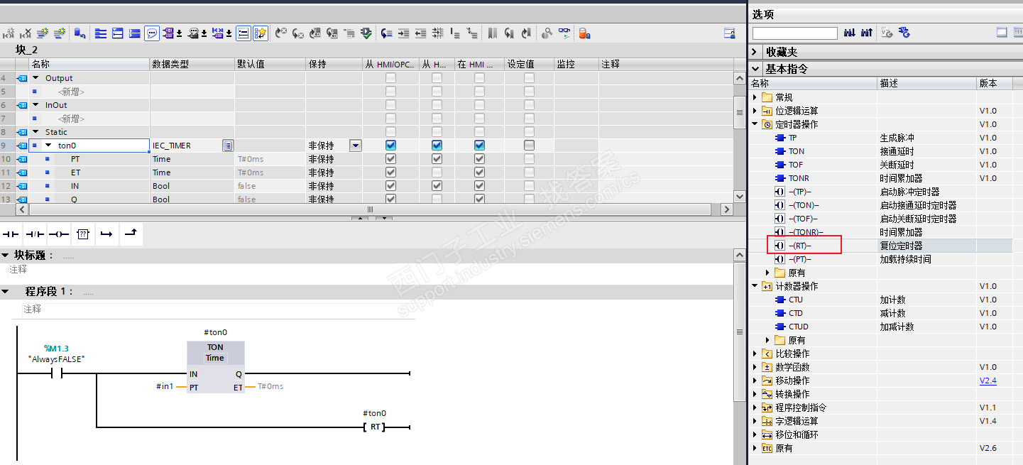Toggle InOut row '从 HMI/OPC' checkbox
The height and width of the screenshot is (465, 1023).
click(390, 105)
